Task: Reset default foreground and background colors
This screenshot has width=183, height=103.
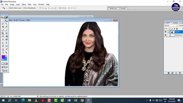Action: [x=2, y=60]
